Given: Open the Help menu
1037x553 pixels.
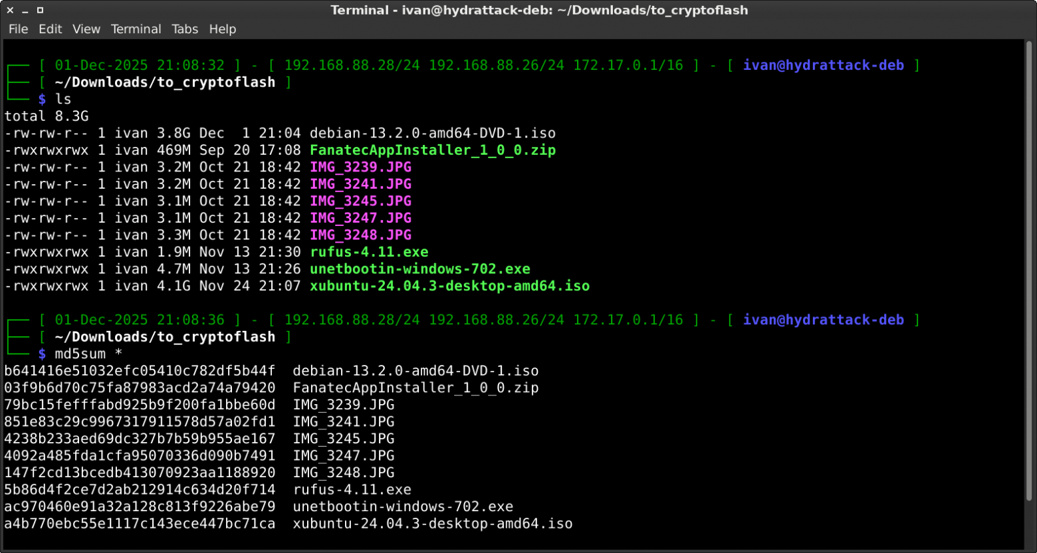Looking at the screenshot, I should tap(223, 29).
